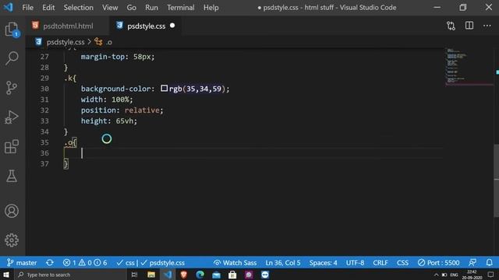Click the master branch indicator
This screenshot has height=280, width=499.
pos(22,263)
